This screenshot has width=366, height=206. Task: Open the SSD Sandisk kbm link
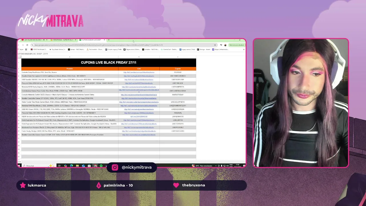tap(139, 80)
